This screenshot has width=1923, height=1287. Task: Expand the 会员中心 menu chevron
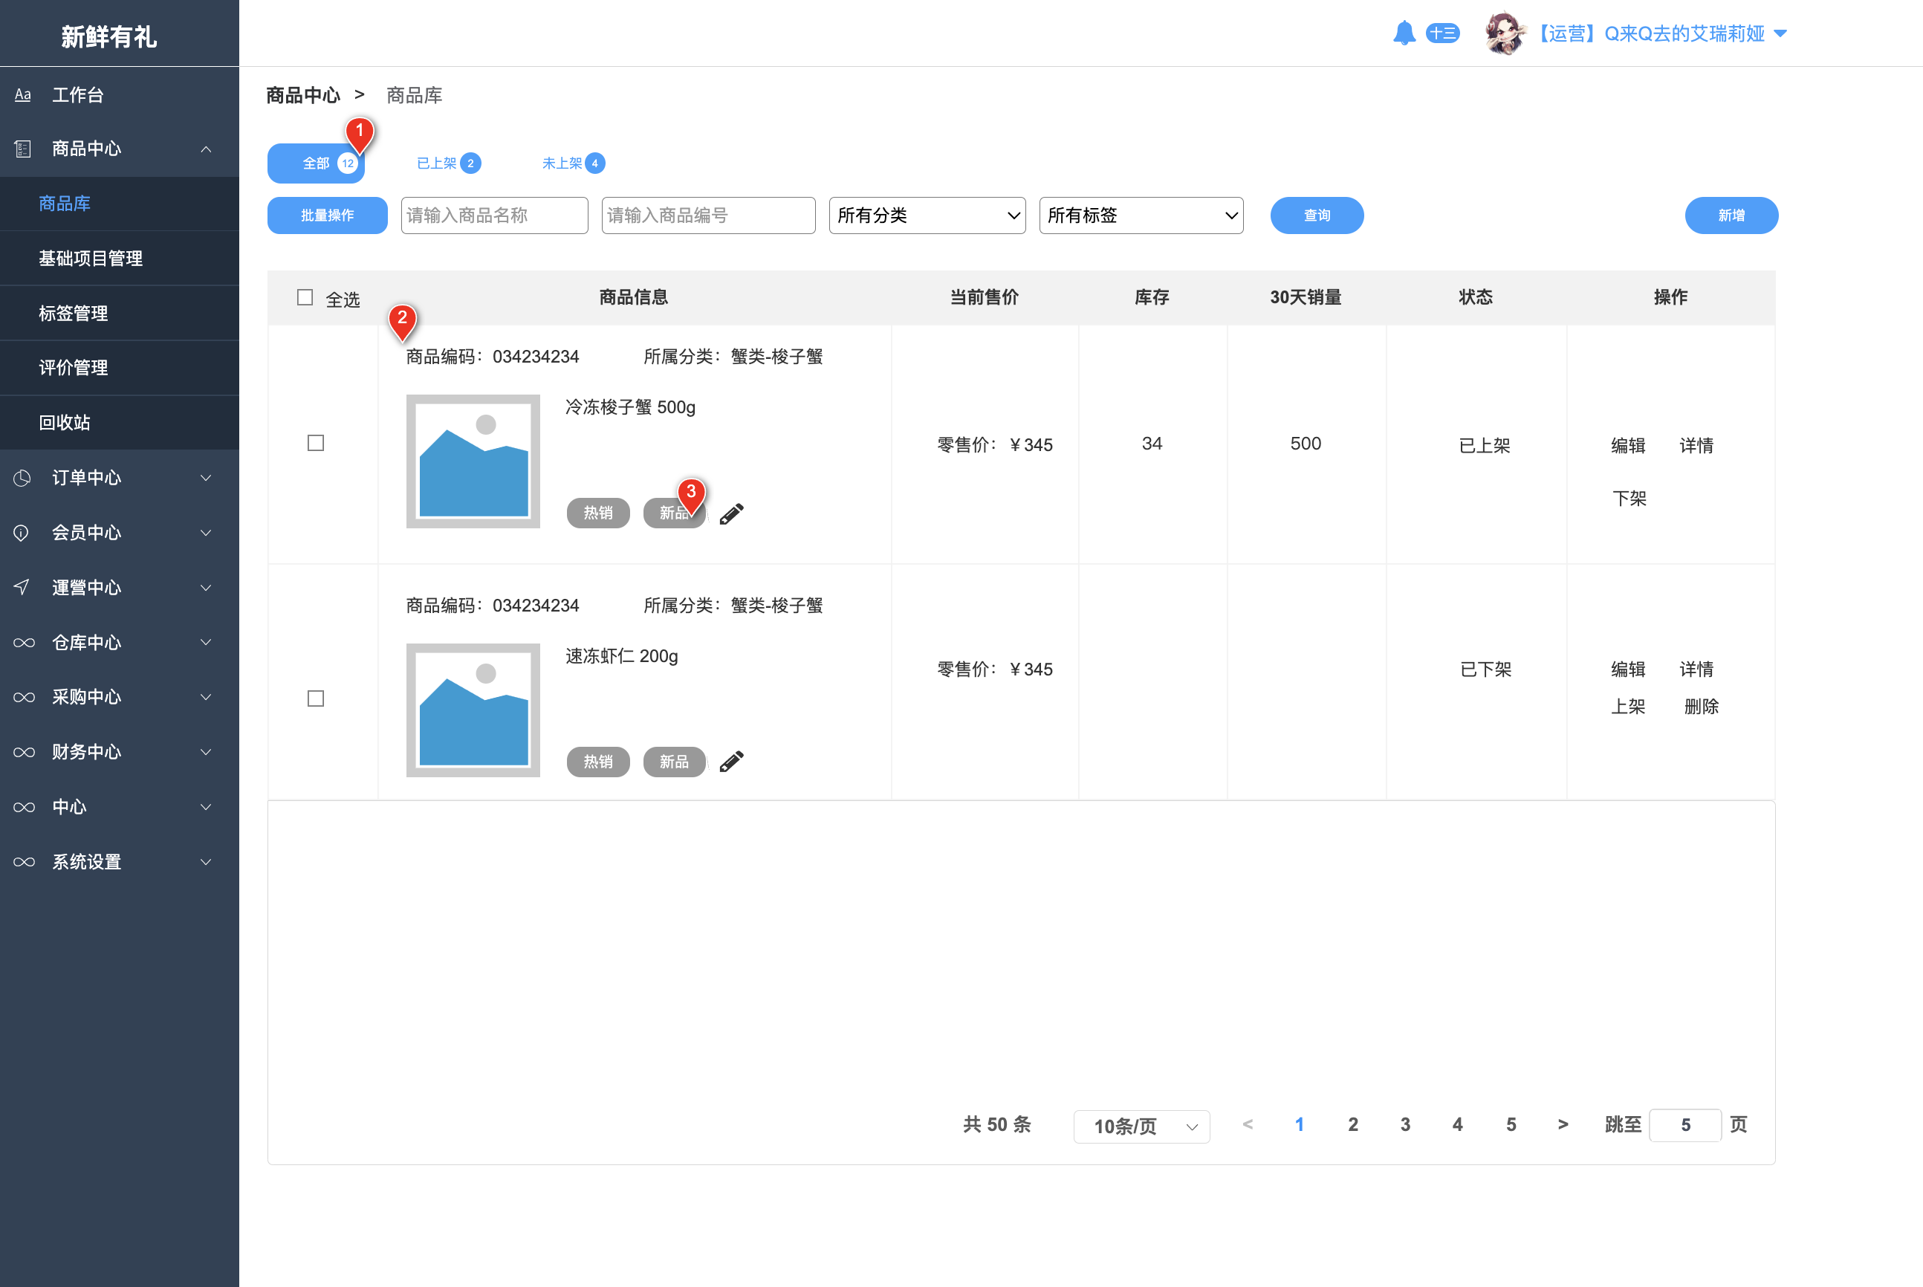point(206,533)
